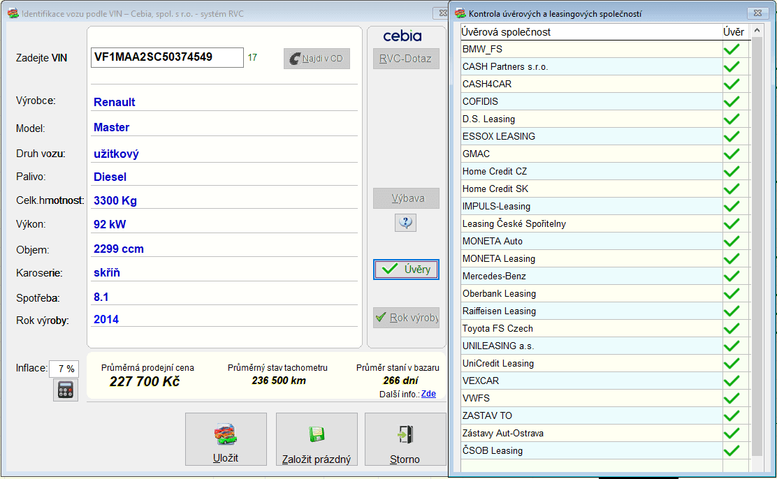Click the MONETA Auto checkmark
777x479 pixels.
pos(732,241)
